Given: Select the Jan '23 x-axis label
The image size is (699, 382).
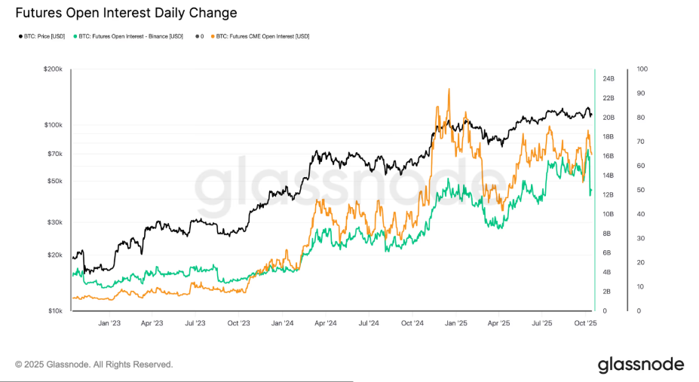Looking at the screenshot, I should [x=109, y=322].
